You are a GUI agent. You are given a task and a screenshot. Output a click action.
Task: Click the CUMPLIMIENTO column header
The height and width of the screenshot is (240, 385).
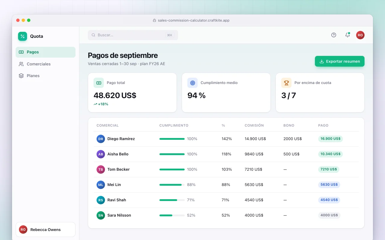[174, 125]
